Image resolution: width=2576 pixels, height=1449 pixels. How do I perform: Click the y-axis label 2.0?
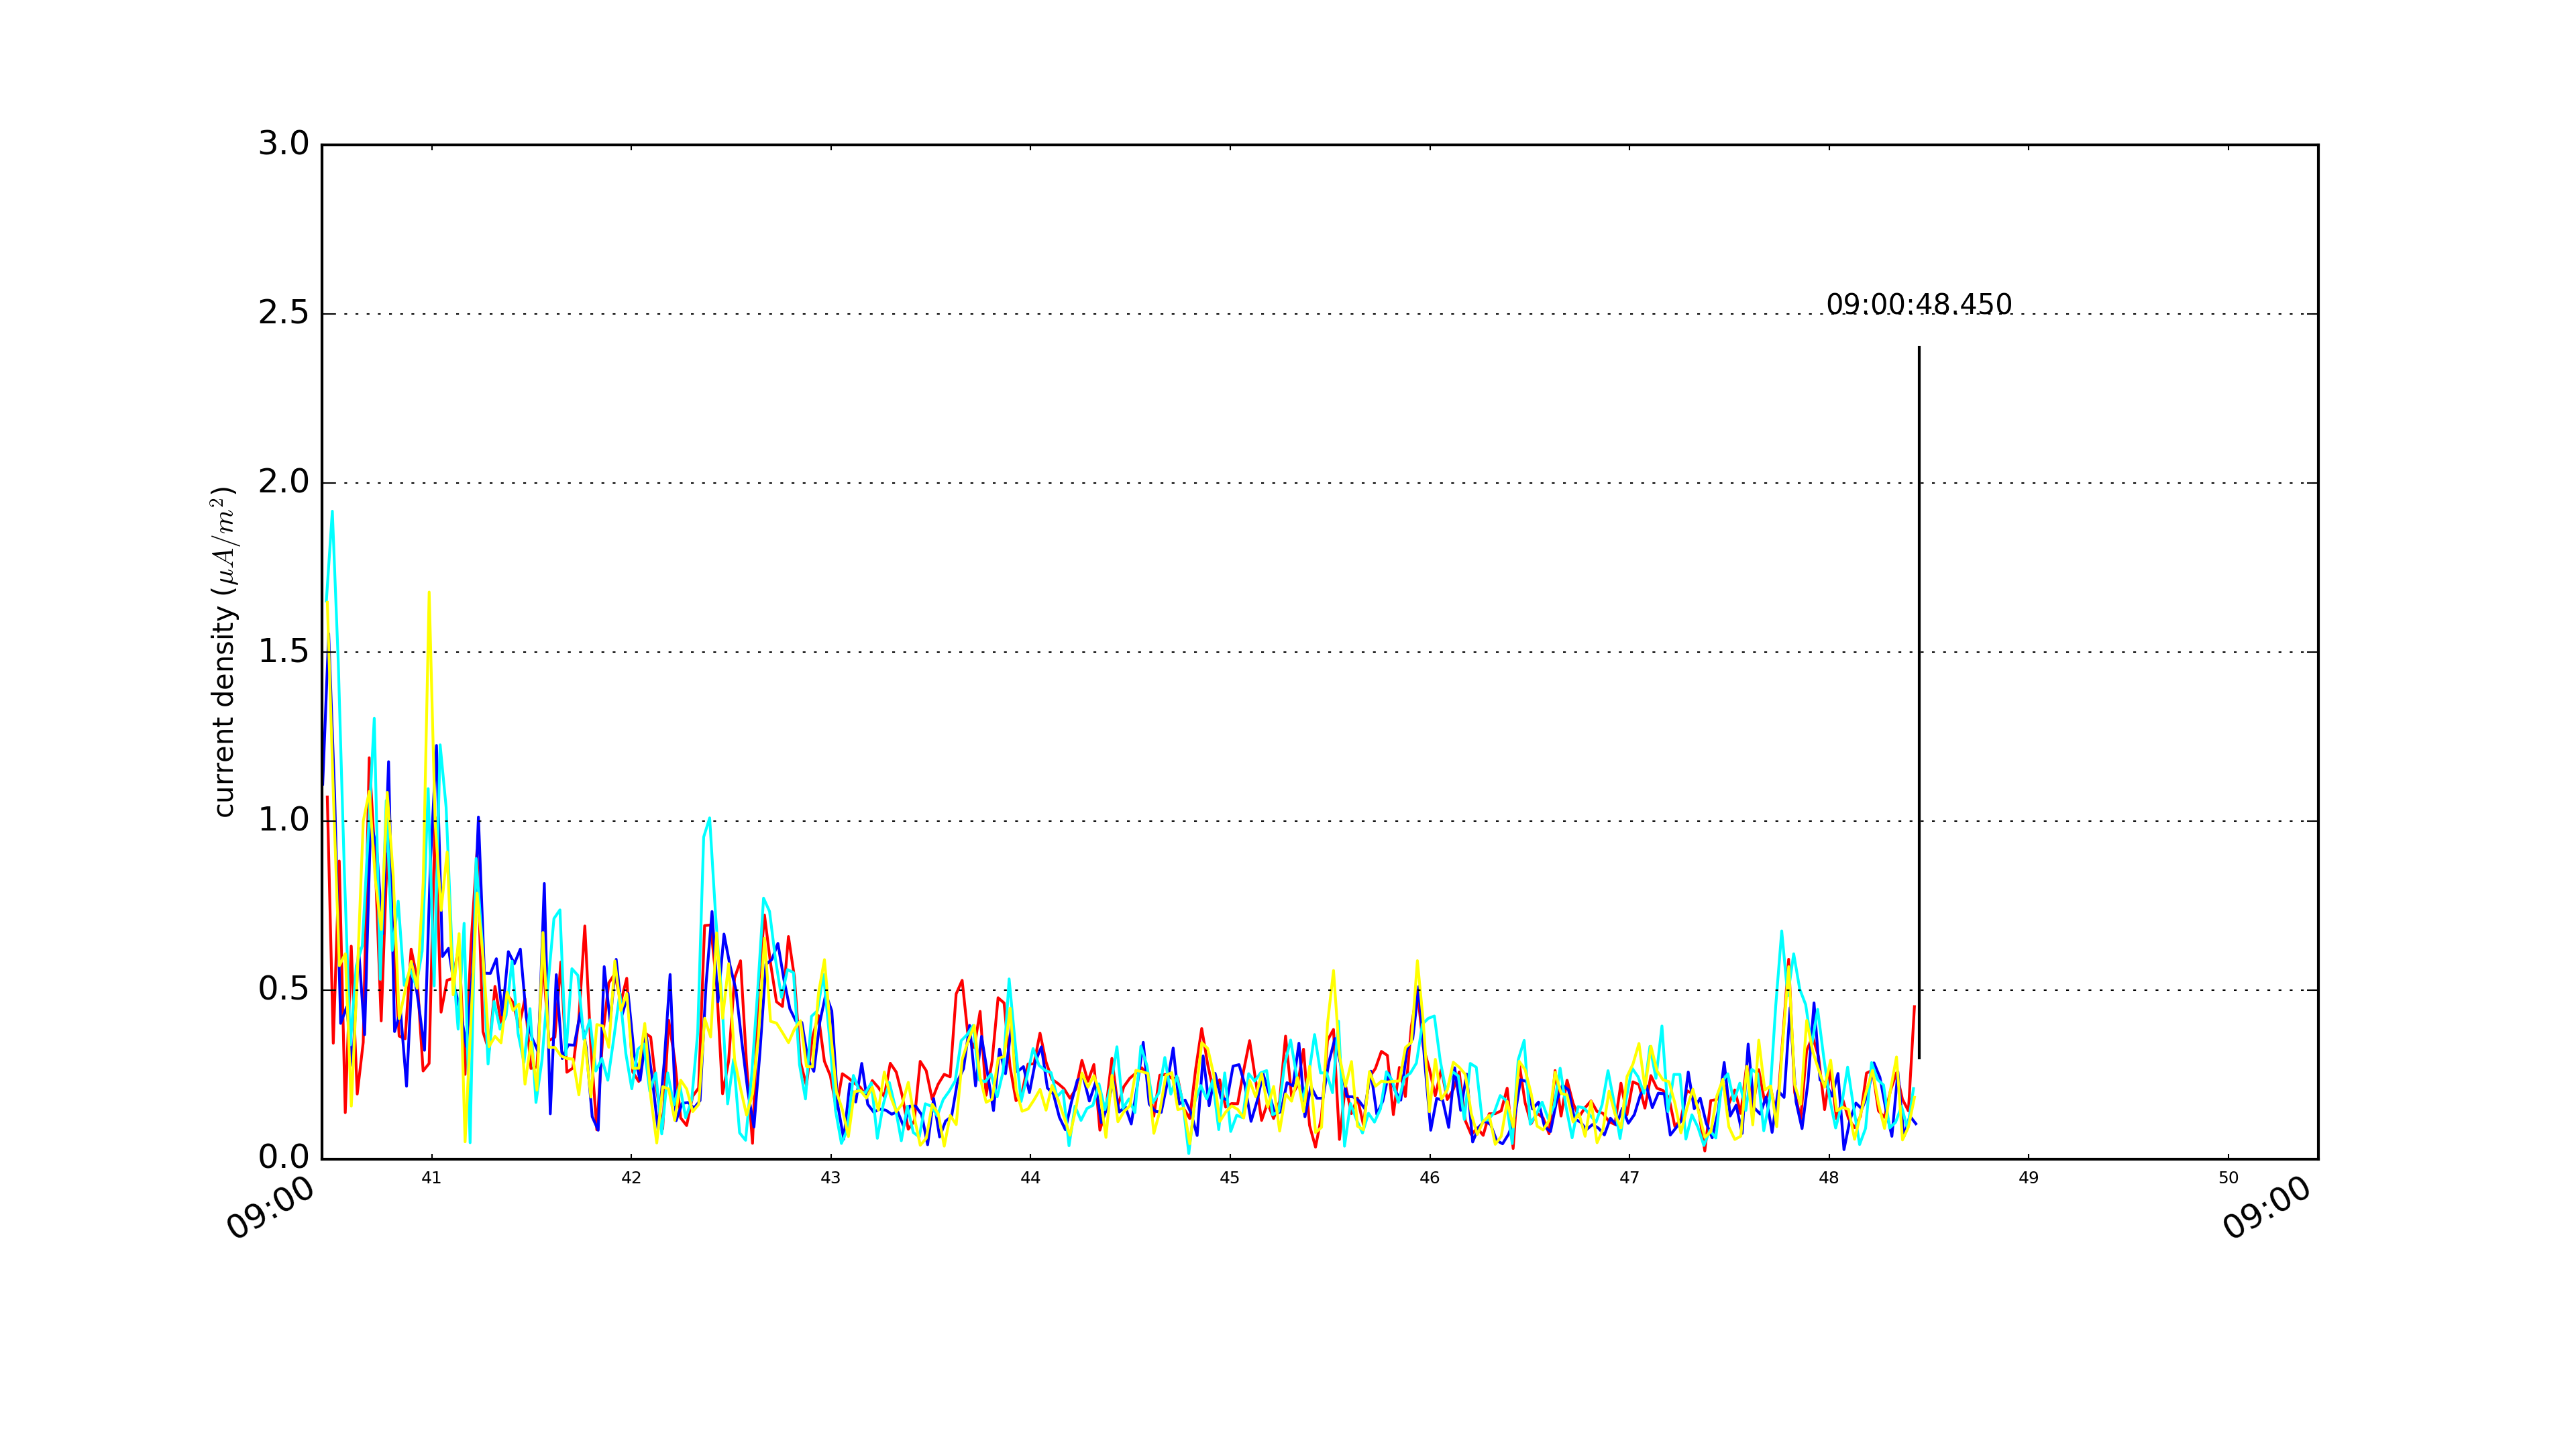284,482
